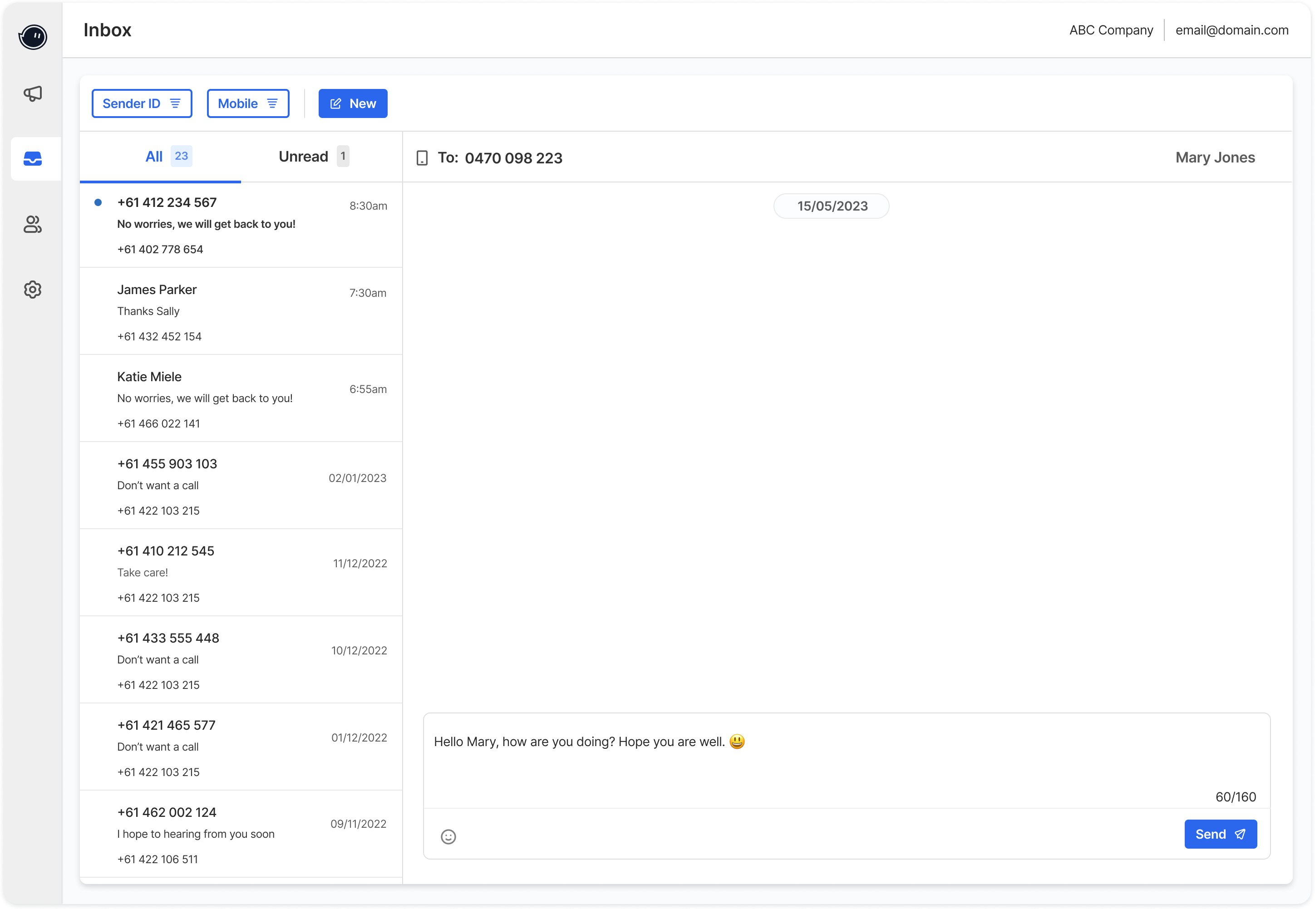
Task: Click the Mary Jones contact name
Action: pos(1215,157)
